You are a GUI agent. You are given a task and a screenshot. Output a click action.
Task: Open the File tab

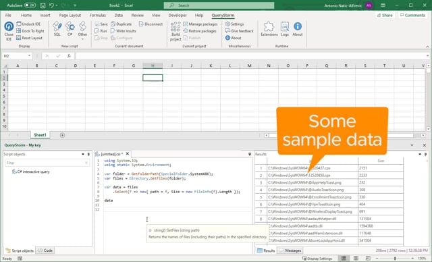(8, 15)
